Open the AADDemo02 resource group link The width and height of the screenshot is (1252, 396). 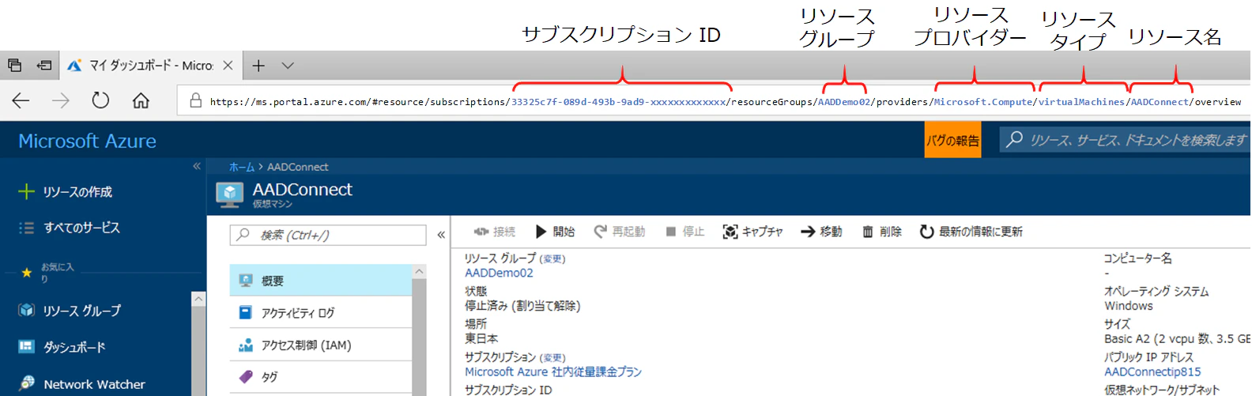click(499, 273)
